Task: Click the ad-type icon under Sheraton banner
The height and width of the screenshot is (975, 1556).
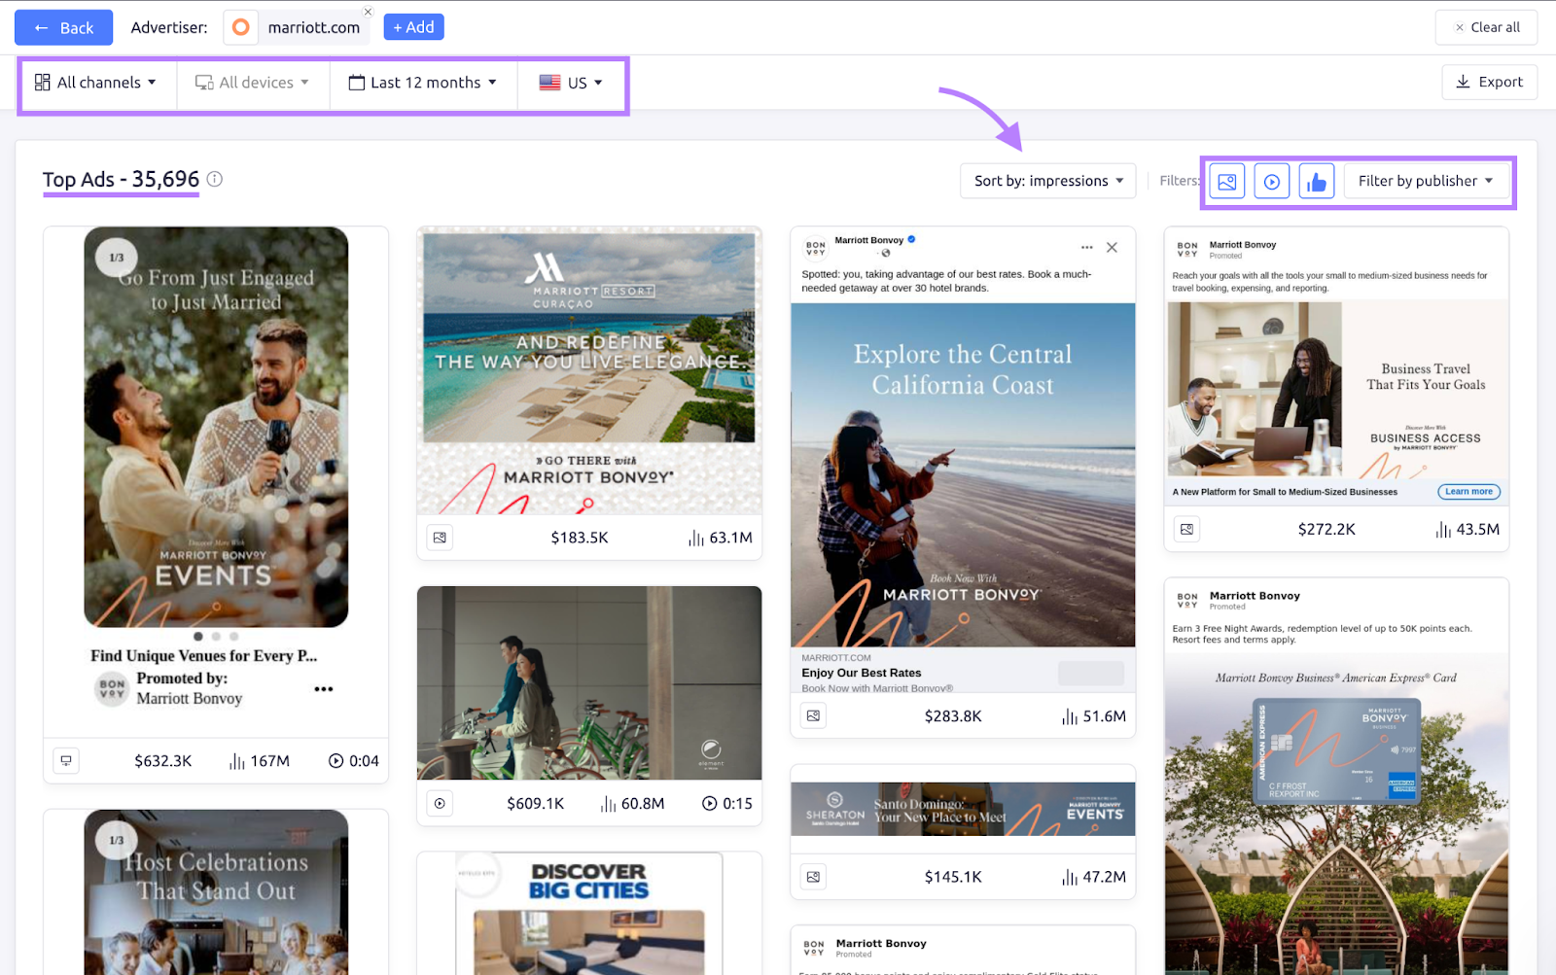Action: [x=814, y=877]
